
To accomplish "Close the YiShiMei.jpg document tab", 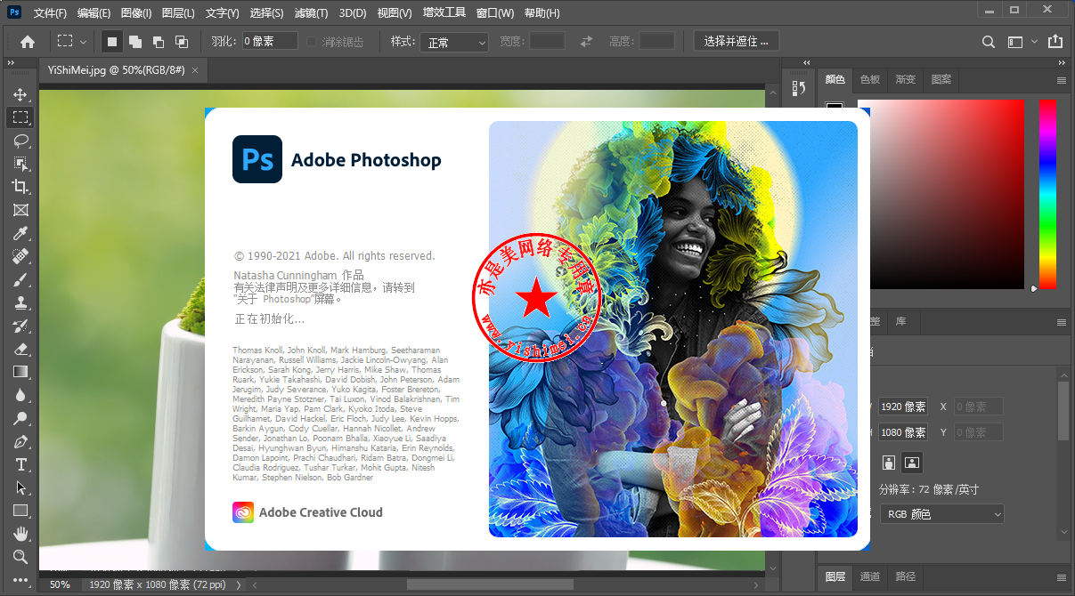I will click(x=195, y=68).
